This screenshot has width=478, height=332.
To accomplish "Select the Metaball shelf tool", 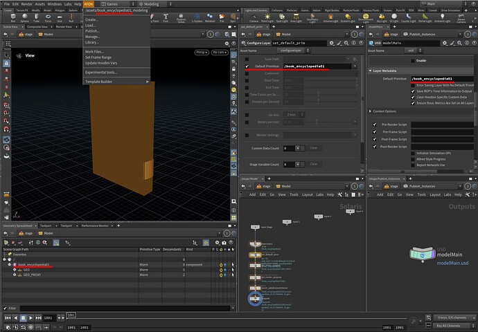I will coord(210,18).
